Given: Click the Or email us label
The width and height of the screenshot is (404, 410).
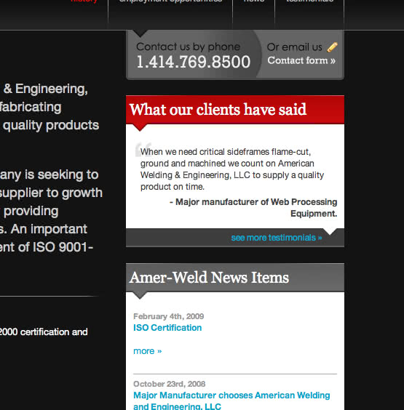Looking at the screenshot, I should (x=294, y=47).
